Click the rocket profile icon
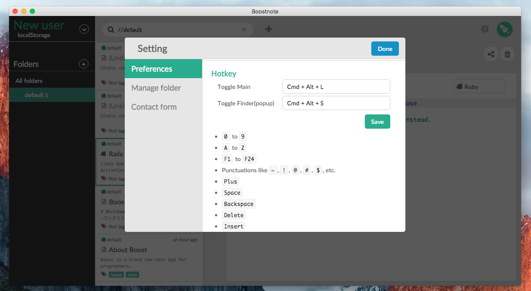 (505, 29)
